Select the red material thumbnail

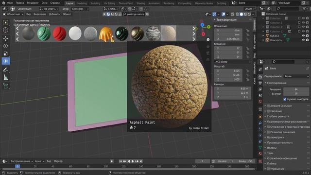[59, 34]
